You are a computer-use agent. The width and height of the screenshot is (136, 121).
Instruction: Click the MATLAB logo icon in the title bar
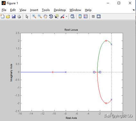(4, 3)
